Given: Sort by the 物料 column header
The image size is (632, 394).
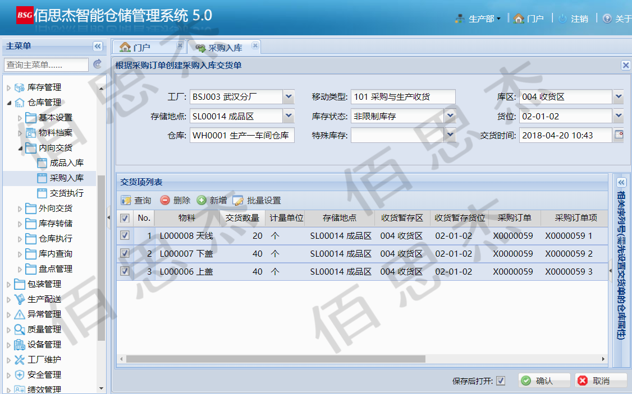Looking at the screenshot, I should pyautogui.click(x=186, y=217).
